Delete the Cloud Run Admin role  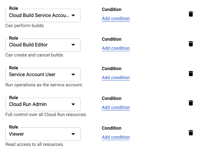pyautogui.click(x=191, y=103)
